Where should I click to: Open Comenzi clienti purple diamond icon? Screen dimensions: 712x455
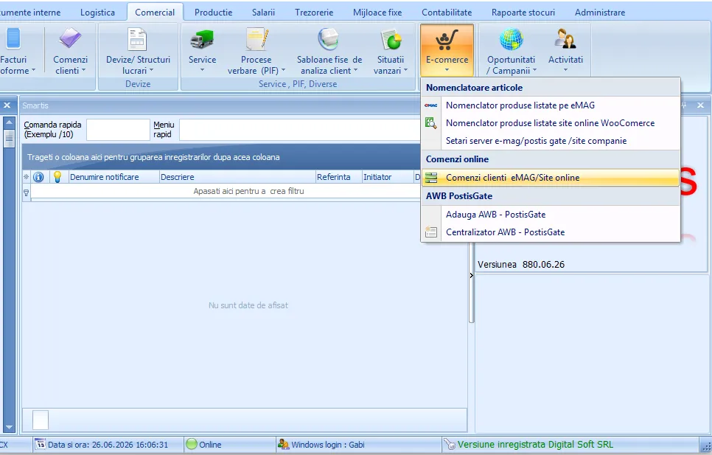tap(70, 39)
